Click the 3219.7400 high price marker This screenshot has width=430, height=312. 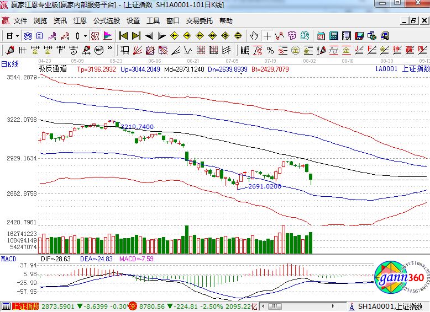[137, 126]
